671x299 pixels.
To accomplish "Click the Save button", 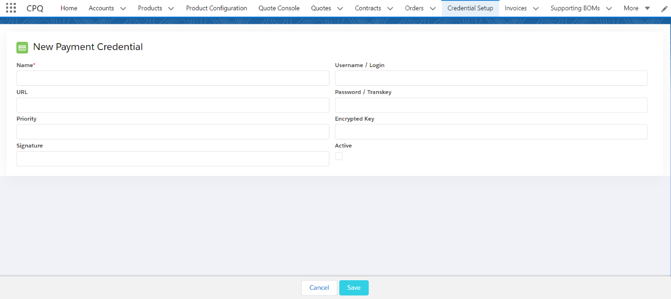I will [x=353, y=287].
